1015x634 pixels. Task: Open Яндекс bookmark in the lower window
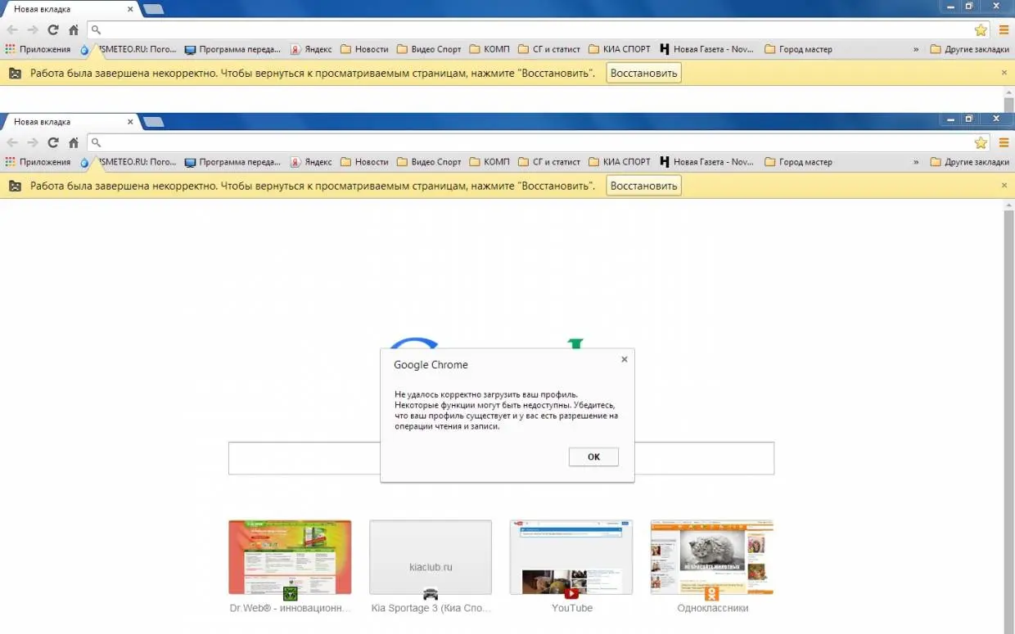(x=311, y=162)
